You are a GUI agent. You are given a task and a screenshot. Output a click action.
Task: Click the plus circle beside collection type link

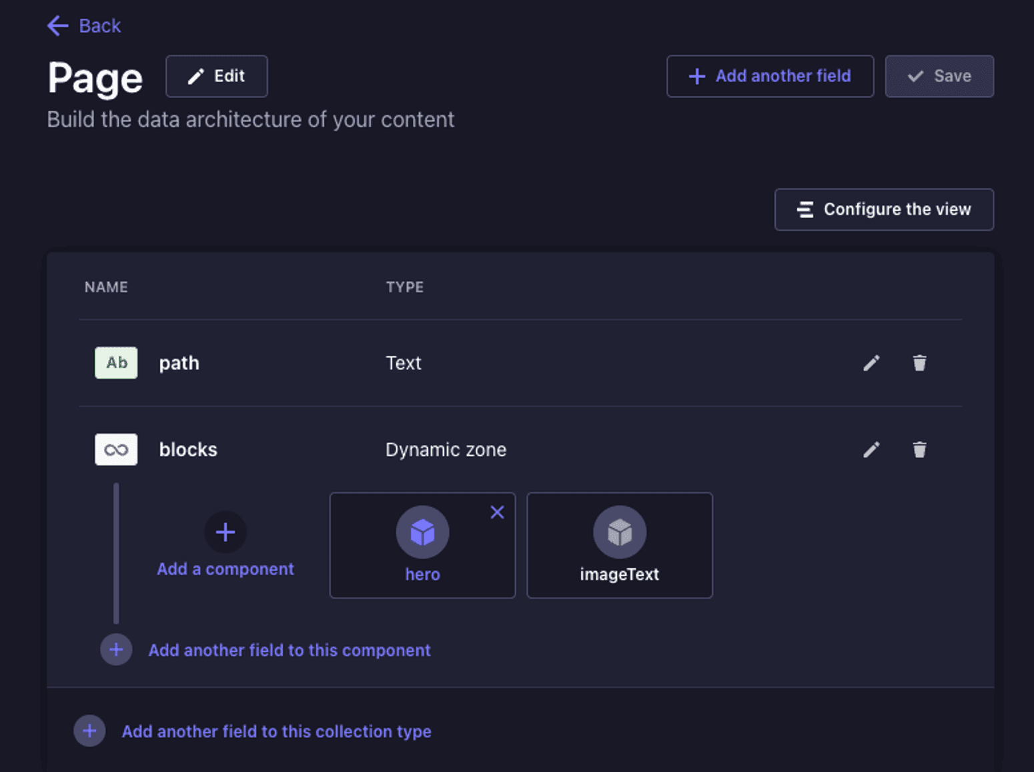tap(89, 731)
